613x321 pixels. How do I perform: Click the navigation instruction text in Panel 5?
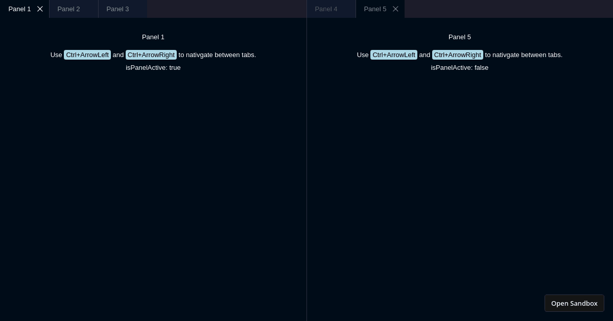pyautogui.click(x=524, y=55)
